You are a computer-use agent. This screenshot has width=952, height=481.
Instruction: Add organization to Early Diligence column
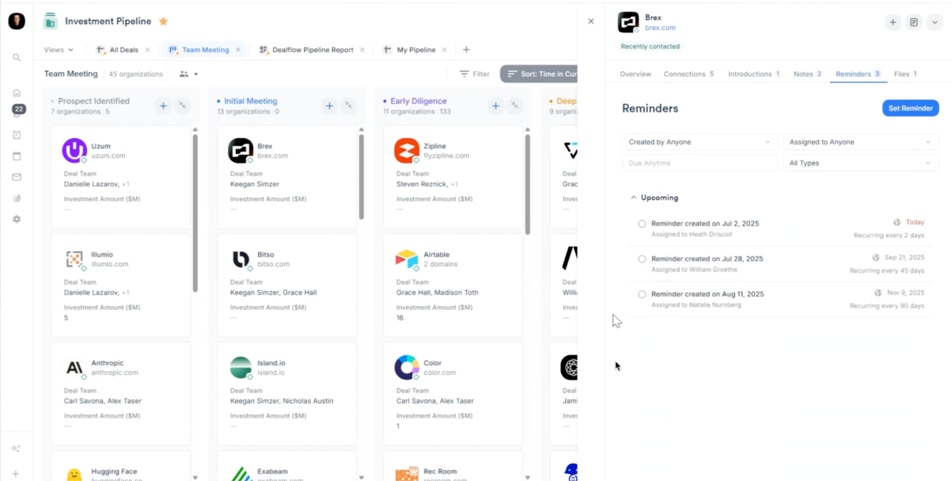(x=496, y=106)
